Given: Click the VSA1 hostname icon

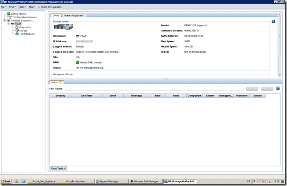Looking at the screenshot, I should [x=78, y=36].
